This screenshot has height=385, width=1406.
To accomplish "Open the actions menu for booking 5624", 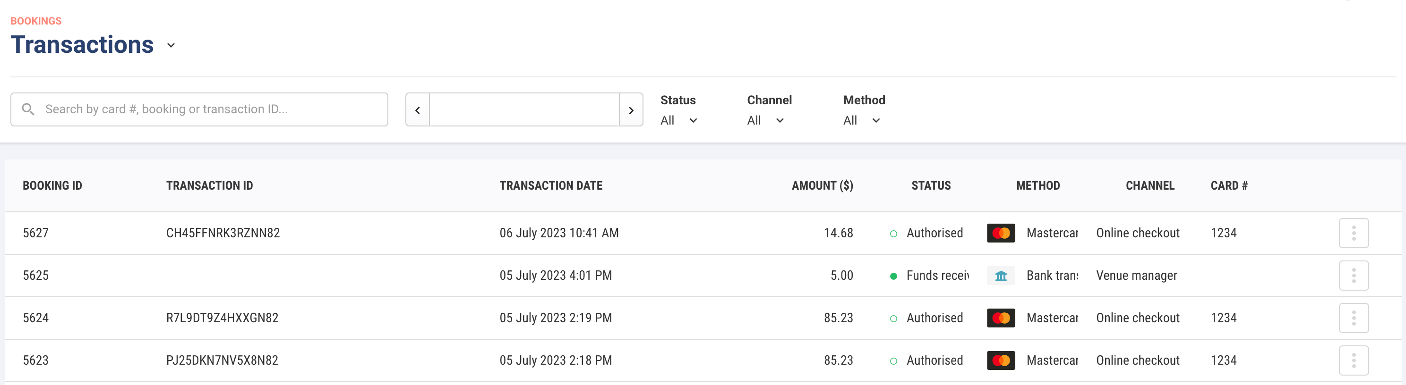I will [1354, 318].
